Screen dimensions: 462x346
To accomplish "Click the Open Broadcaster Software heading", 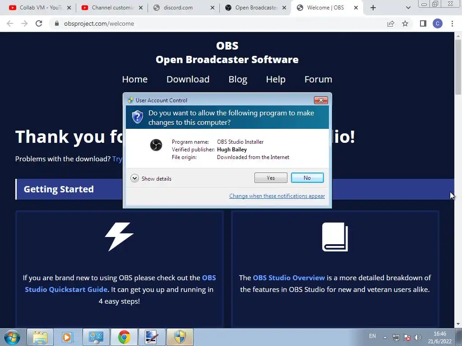I will pos(227,59).
